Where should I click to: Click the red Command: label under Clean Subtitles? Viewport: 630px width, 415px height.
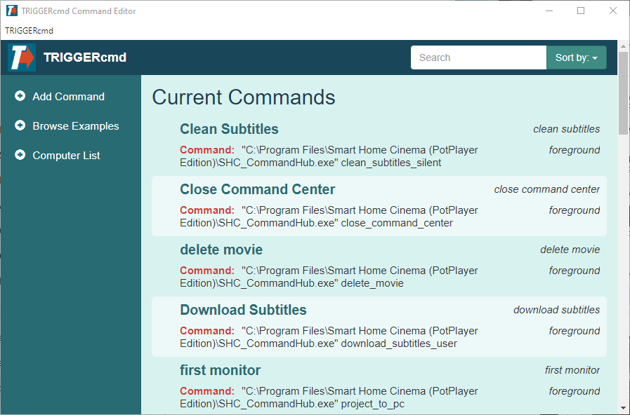(207, 150)
